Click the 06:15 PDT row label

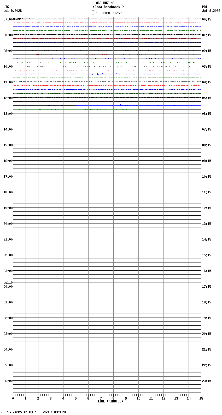(x=207, y=114)
